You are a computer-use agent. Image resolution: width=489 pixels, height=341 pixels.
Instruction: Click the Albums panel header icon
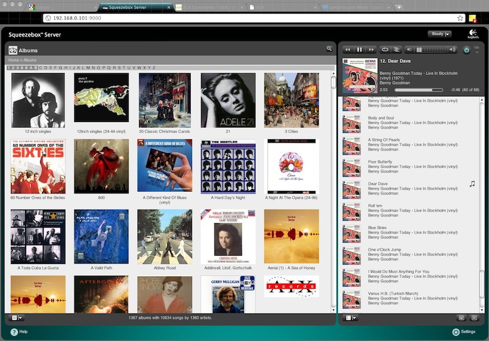[13, 50]
